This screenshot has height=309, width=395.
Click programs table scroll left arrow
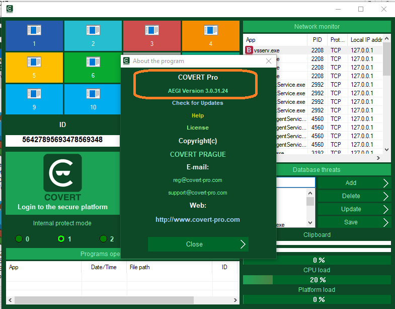(10, 300)
